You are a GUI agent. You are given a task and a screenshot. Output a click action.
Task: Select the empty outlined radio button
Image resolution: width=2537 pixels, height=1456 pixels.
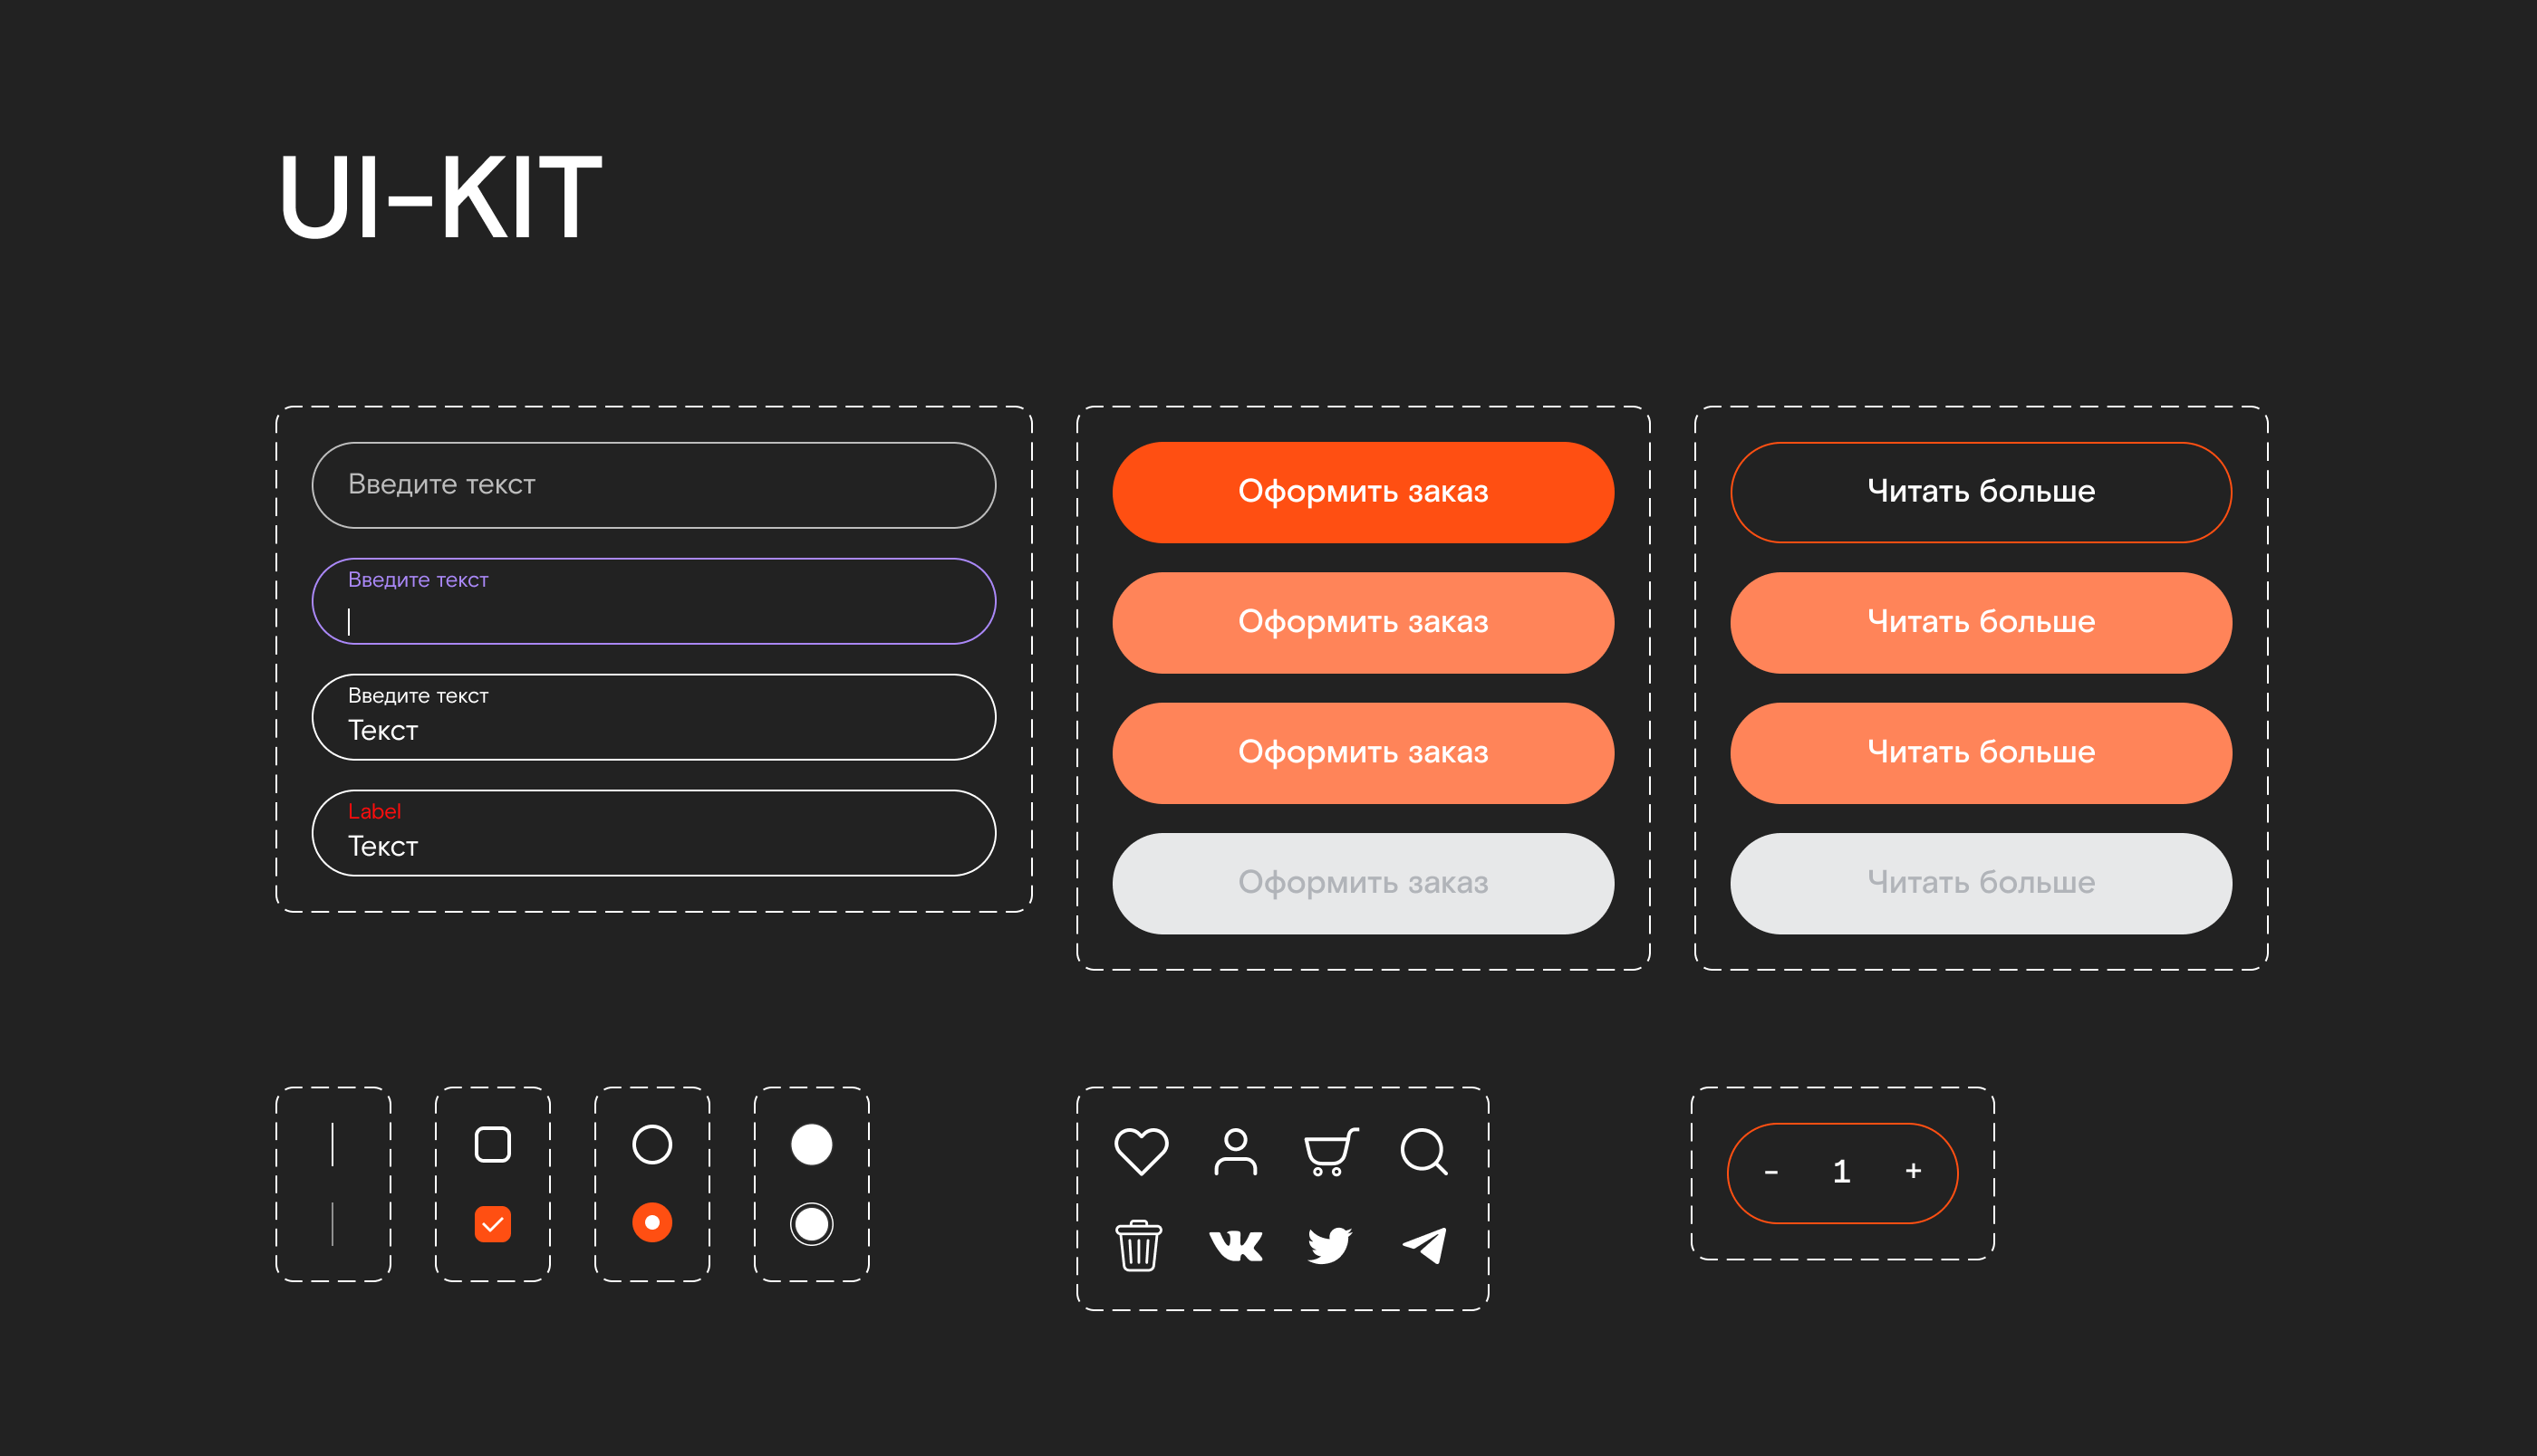(652, 1144)
